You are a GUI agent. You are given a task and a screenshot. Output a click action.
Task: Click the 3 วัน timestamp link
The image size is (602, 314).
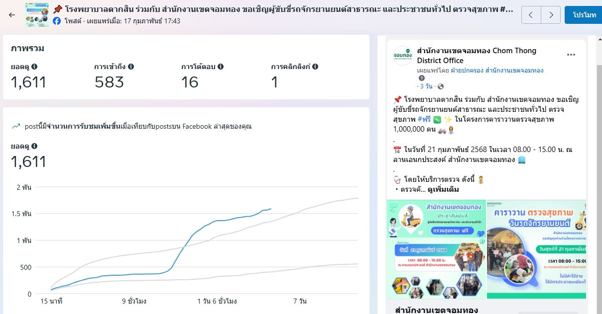[x=425, y=86]
